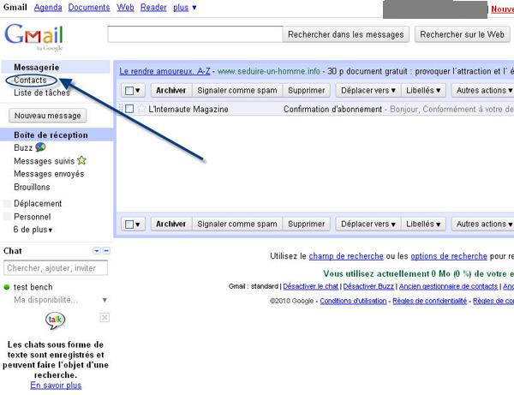This screenshot has height=395, width=514.
Task: Open Documents from top bar
Action: (x=89, y=7)
